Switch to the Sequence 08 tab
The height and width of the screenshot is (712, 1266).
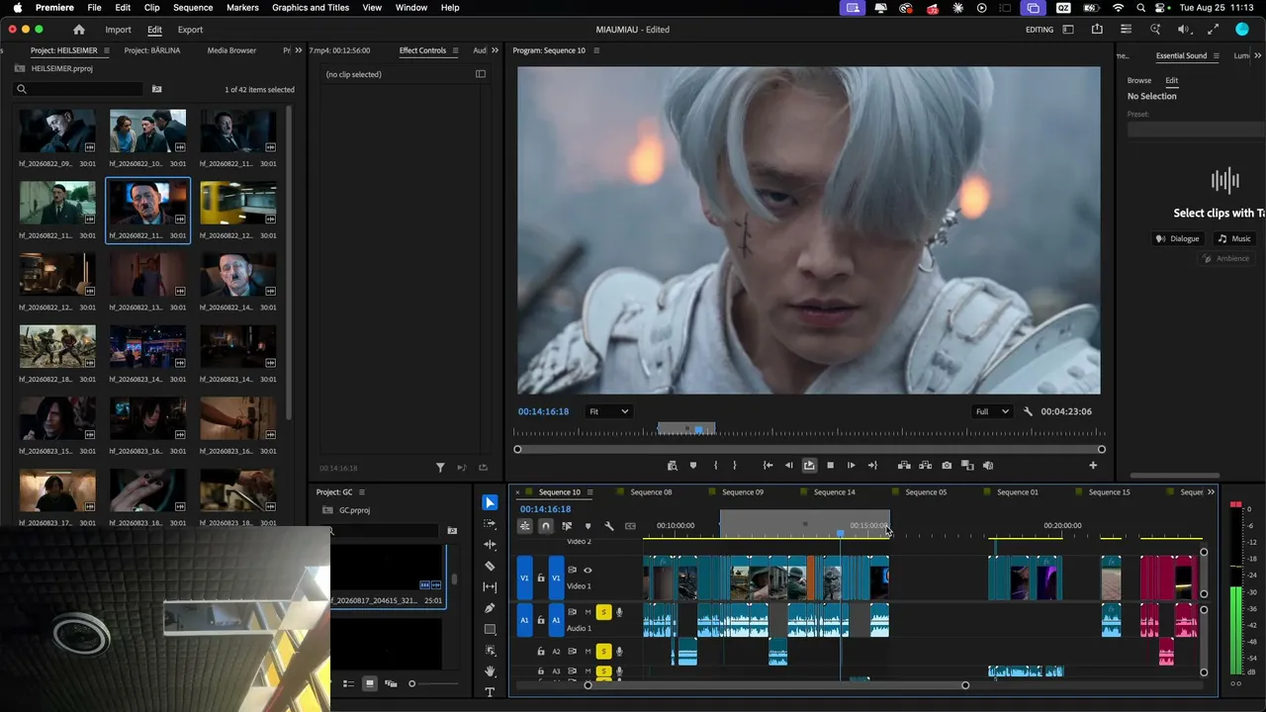(x=651, y=492)
